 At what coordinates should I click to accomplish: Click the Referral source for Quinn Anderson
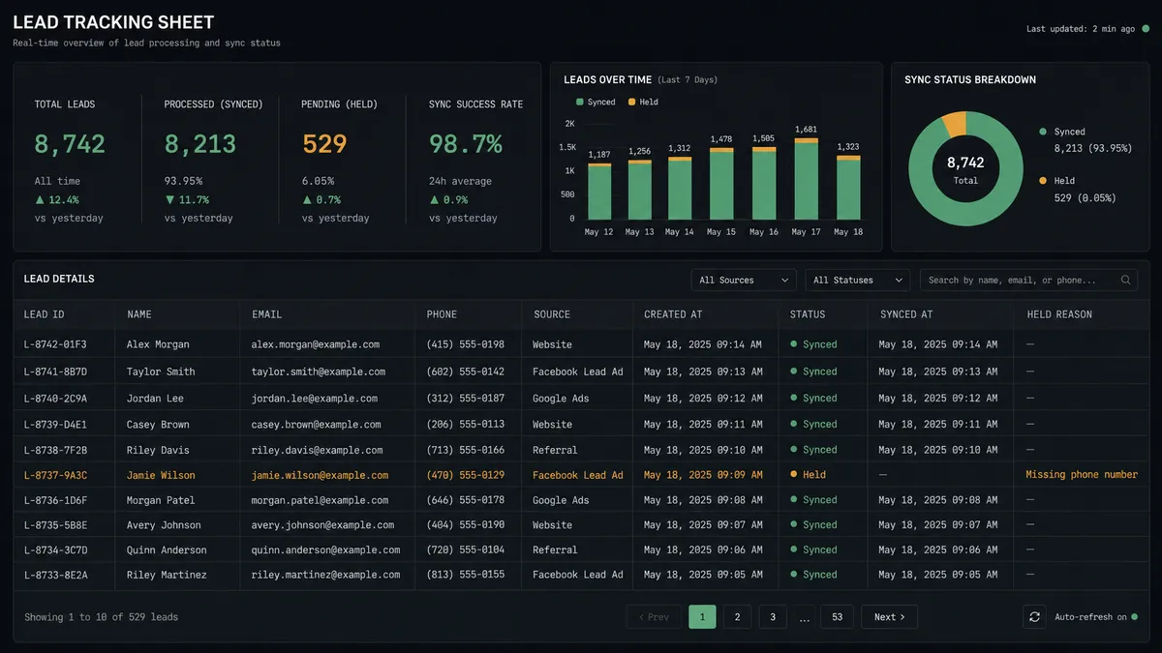555,550
